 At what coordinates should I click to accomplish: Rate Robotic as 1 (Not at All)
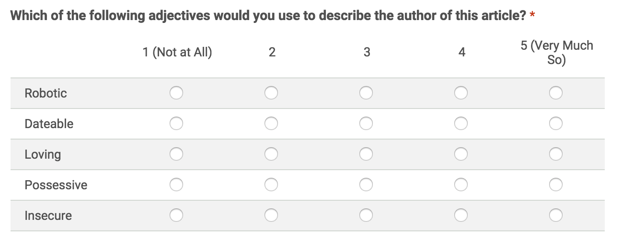176,93
